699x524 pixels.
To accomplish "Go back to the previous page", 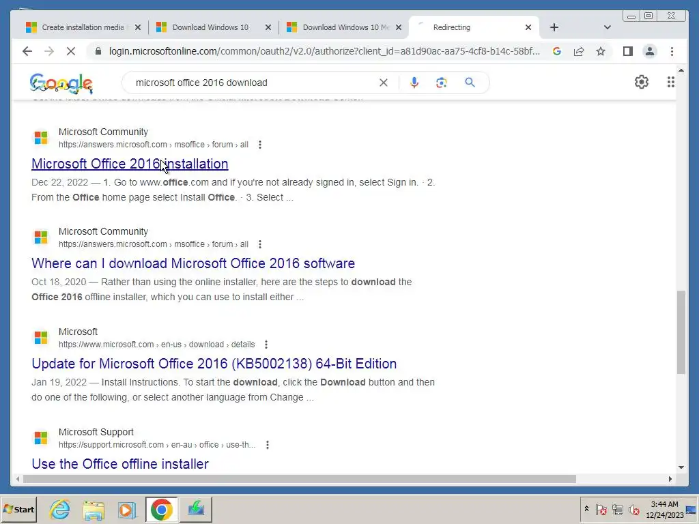I will pyautogui.click(x=27, y=51).
